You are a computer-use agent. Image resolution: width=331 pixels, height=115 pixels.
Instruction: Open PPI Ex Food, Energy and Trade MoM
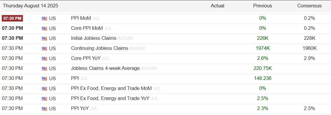[111, 88]
